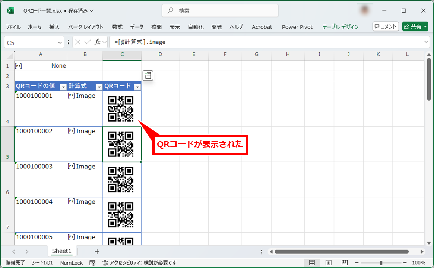
Task: Open filter for QRコード column
Action: pos(137,87)
